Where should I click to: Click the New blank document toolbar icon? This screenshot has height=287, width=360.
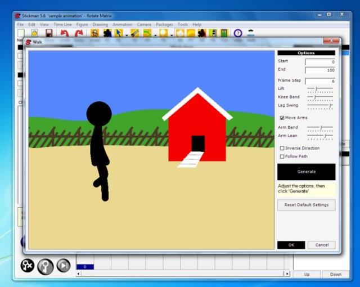(x=21, y=33)
